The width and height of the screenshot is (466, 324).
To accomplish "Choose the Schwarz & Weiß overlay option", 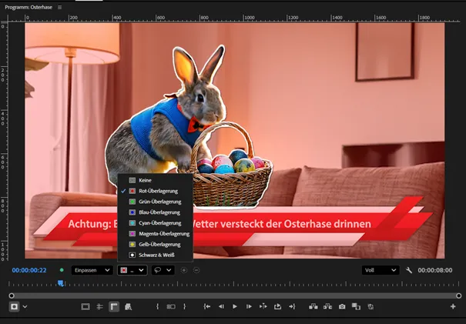I will (159, 254).
